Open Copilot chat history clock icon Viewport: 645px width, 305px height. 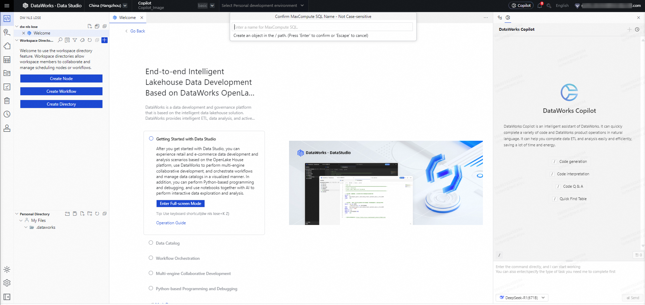[637, 29]
